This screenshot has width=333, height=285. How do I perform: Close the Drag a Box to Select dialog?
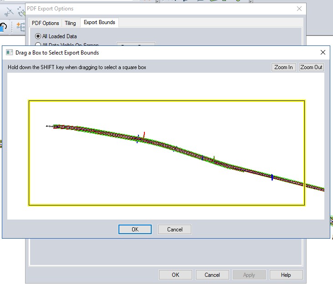point(323,52)
